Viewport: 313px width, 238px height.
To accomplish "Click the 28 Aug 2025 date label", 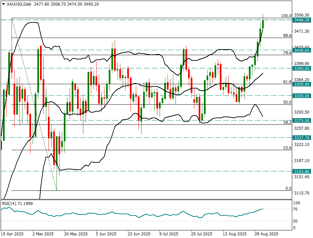I will 266,234.
